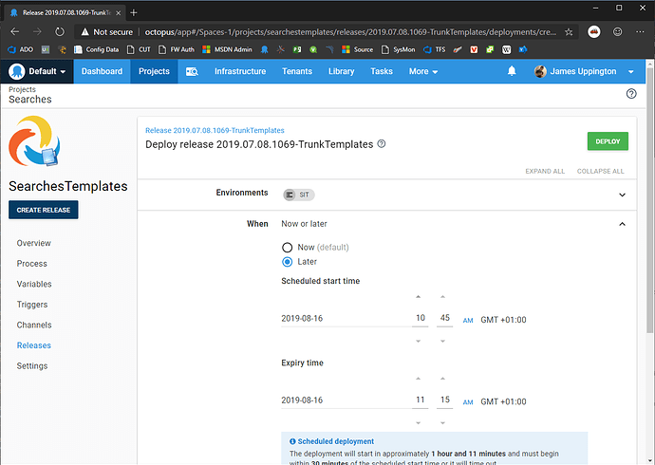Click the browser back arrow

(x=15, y=31)
